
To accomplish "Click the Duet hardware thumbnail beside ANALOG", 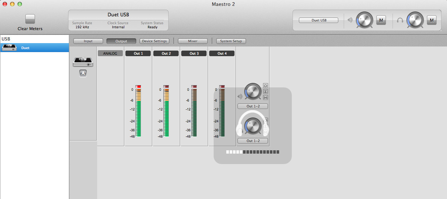I will (83, 62).
